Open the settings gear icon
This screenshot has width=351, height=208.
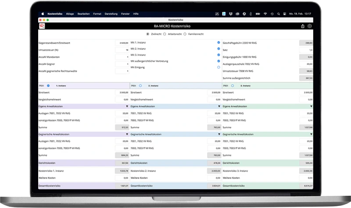(x=310, y=26)
